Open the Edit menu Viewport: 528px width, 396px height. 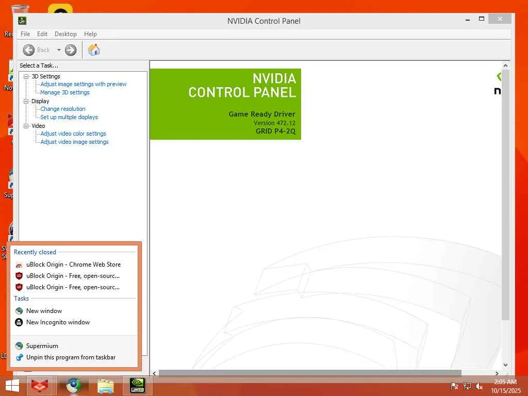pyautogui.click(x=42, y=34)
